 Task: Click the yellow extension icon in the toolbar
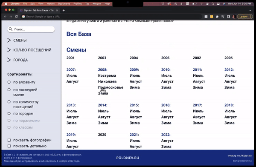click(212, 17)
